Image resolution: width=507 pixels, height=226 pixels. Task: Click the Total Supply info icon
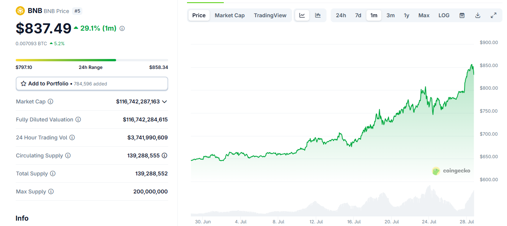tap(53, 174)
